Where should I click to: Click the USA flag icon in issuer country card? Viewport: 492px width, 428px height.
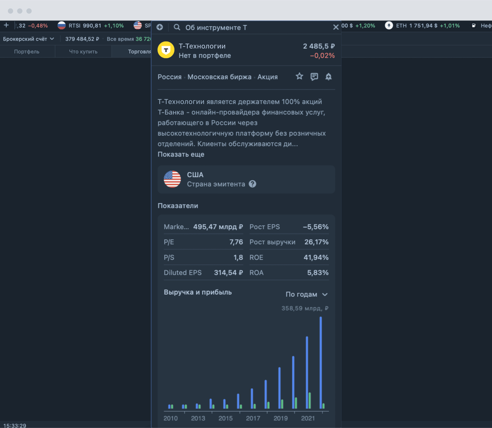pos(172,179)
